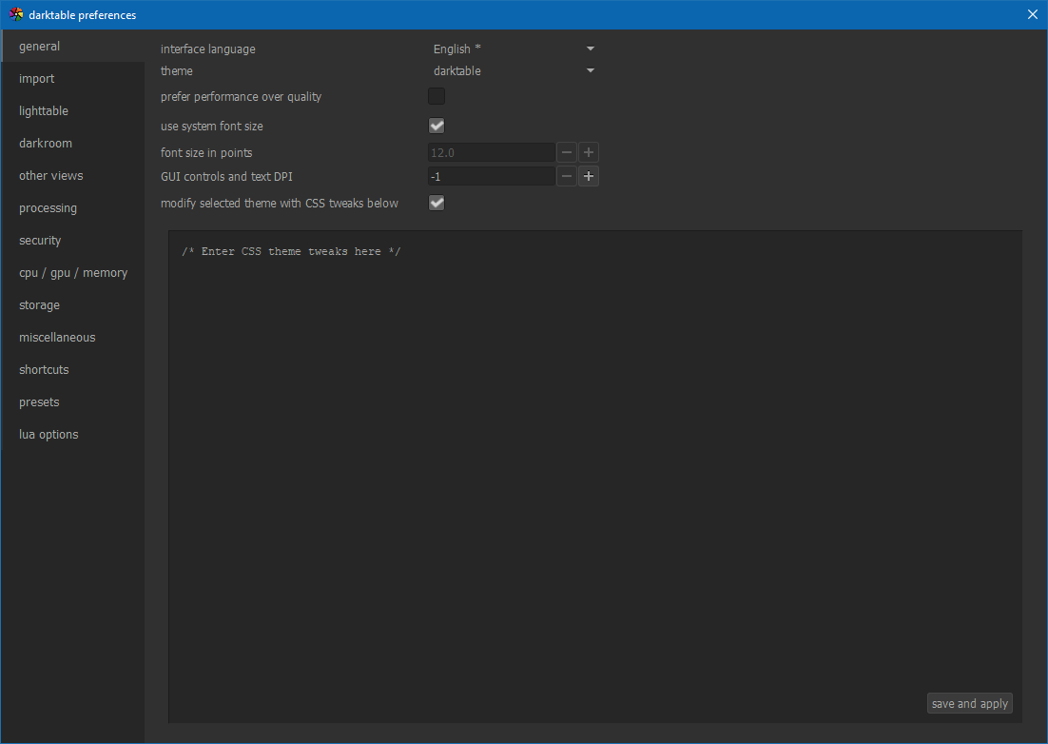
Task: Open the interface language dropdown
Action: click(514, 49)
